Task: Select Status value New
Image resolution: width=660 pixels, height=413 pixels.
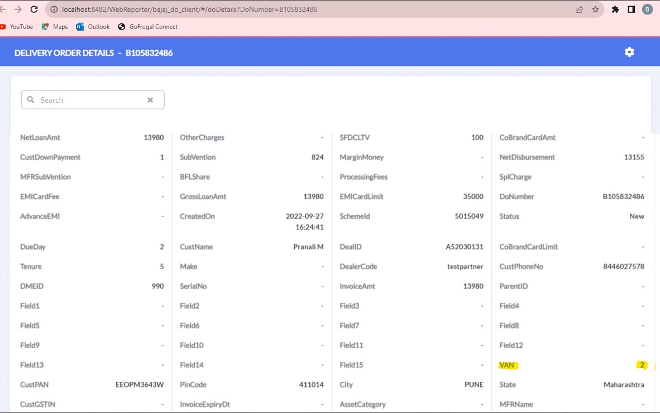Action: [637, 216]
